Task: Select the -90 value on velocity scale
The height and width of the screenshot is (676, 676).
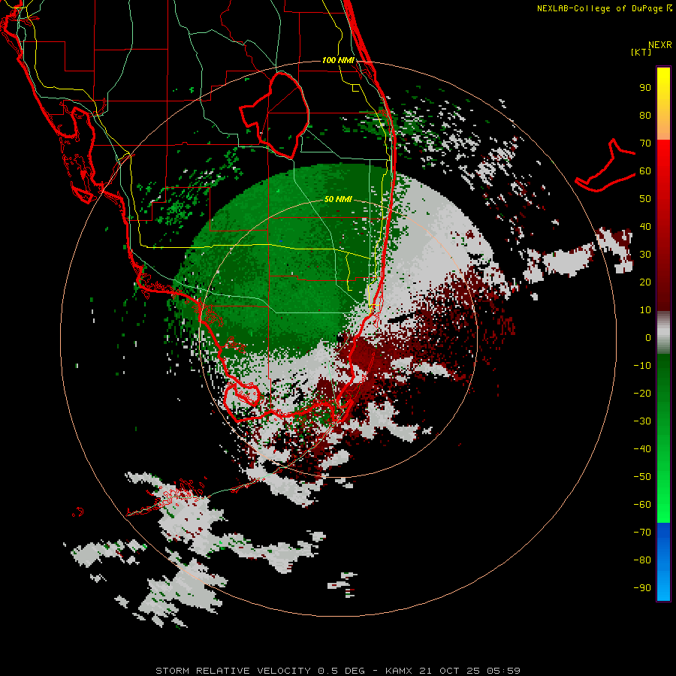Action: pyautogui.click(x=642, y=587)
